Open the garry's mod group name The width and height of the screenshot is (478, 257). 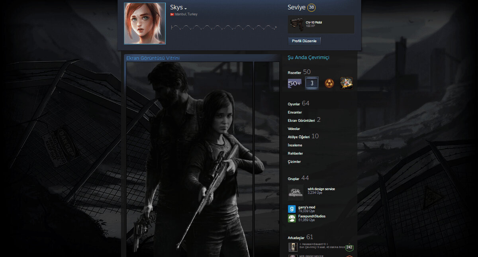coord(306,207)
